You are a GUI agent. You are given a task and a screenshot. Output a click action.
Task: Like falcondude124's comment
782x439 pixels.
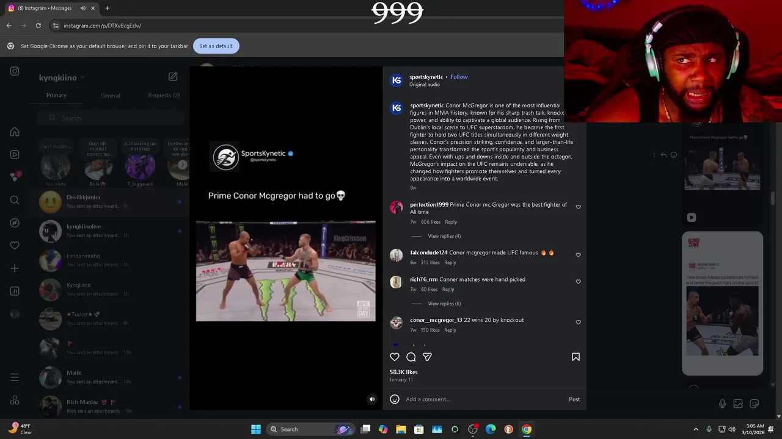(578, 255)
